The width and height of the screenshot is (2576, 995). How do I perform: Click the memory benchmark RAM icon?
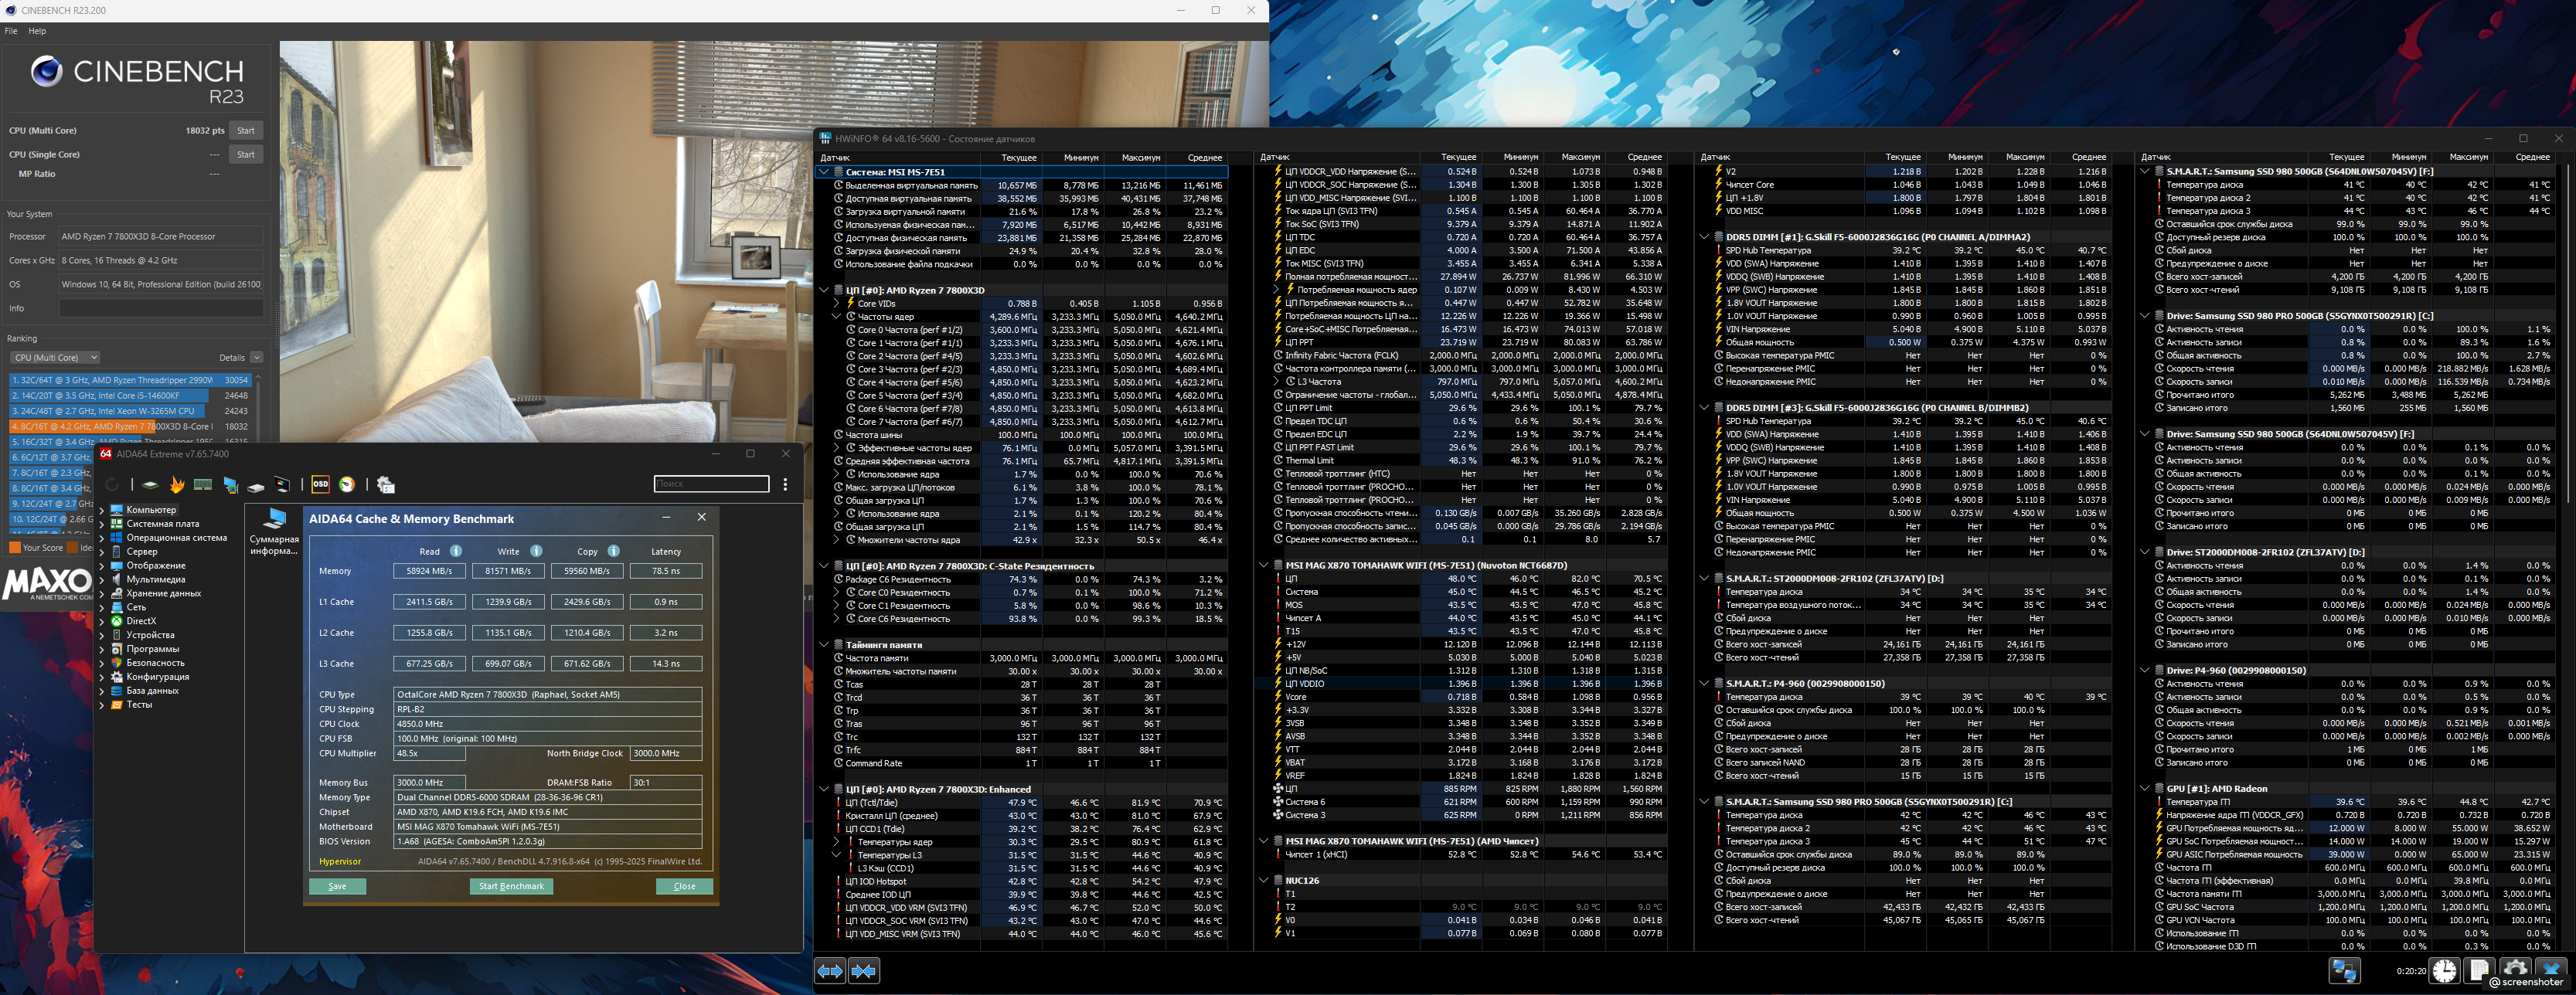203,484
